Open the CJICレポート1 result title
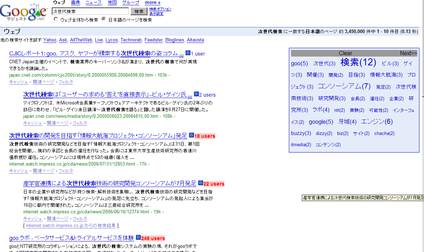Image resolution: width=424 pixels, height=252 pixels. pyautogui.click(x=96, y=54)
